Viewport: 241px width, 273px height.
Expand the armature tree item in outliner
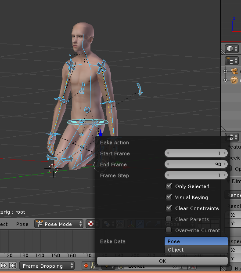tap(225, 80)
